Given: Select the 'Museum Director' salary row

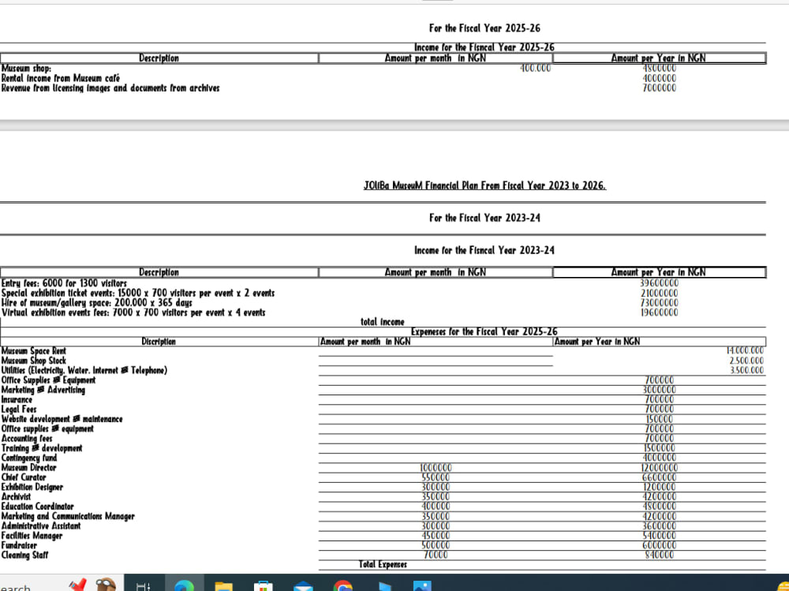Looking at the screenshot, I should (28, 468).
